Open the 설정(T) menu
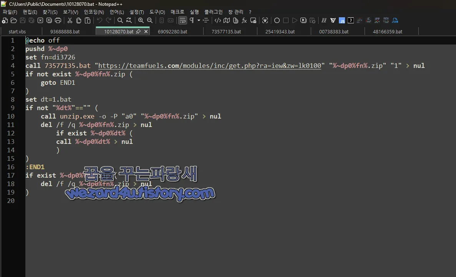Image resolution: width=456 pixels, height=277 pixels. click(x=137, y=12)
